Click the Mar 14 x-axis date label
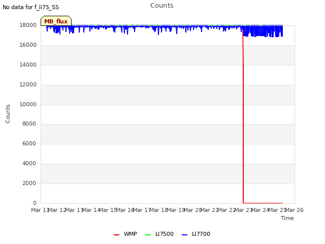325x244 pixels. click(x=91, y=210)
